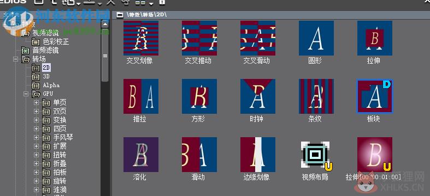Click the path text \特效\转场\2D\

[x=146, y=15]
